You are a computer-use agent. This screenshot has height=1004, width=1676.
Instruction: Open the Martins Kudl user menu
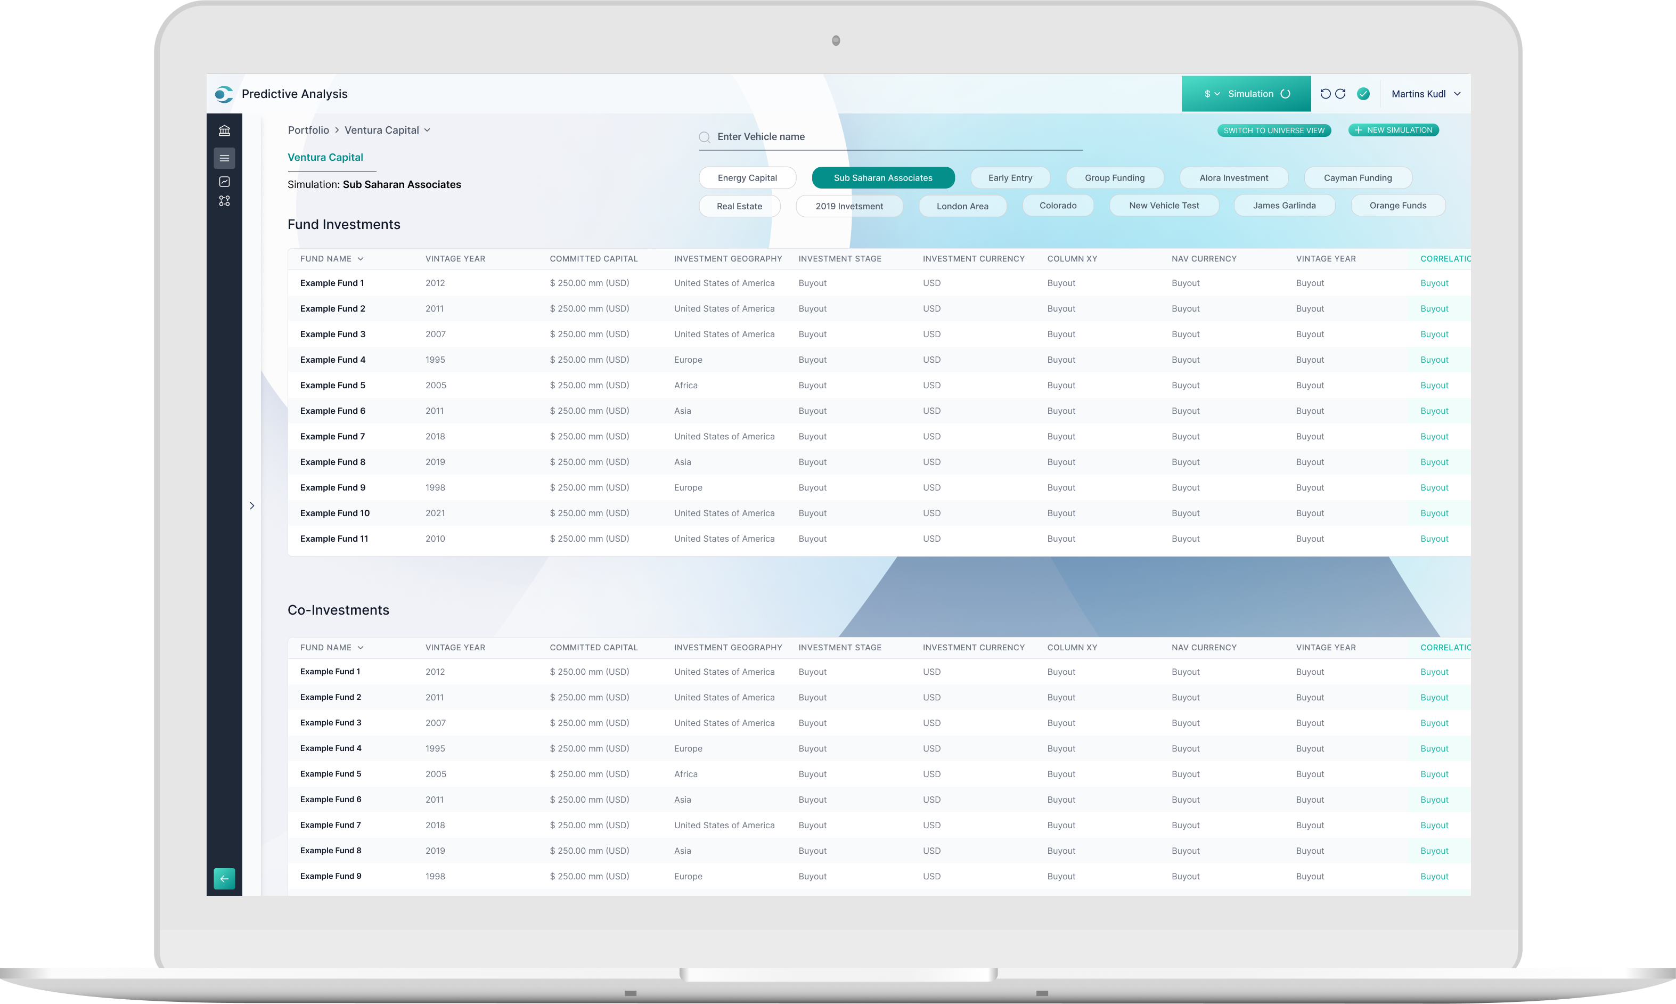point(1425,94)
